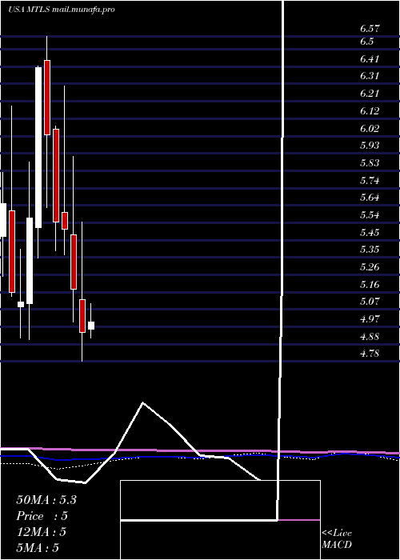Screen dimensions: 400x560
Task: Click the '5MA : 5' indicator text
Action: (x=38, y=547)
